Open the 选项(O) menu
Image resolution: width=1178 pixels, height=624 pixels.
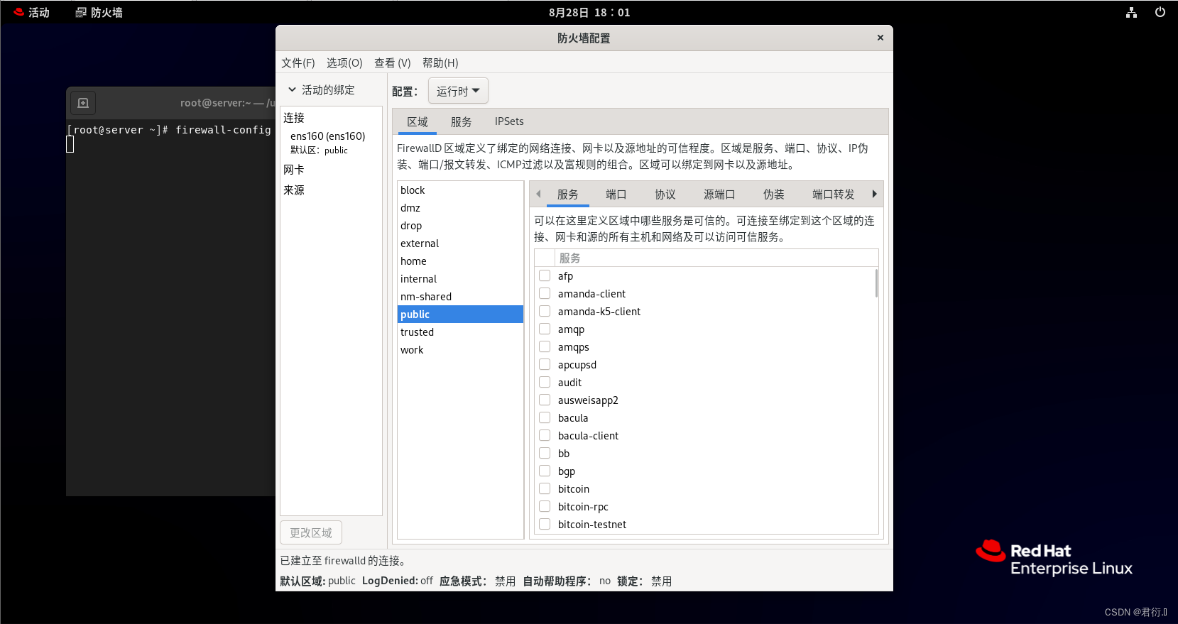344,62
